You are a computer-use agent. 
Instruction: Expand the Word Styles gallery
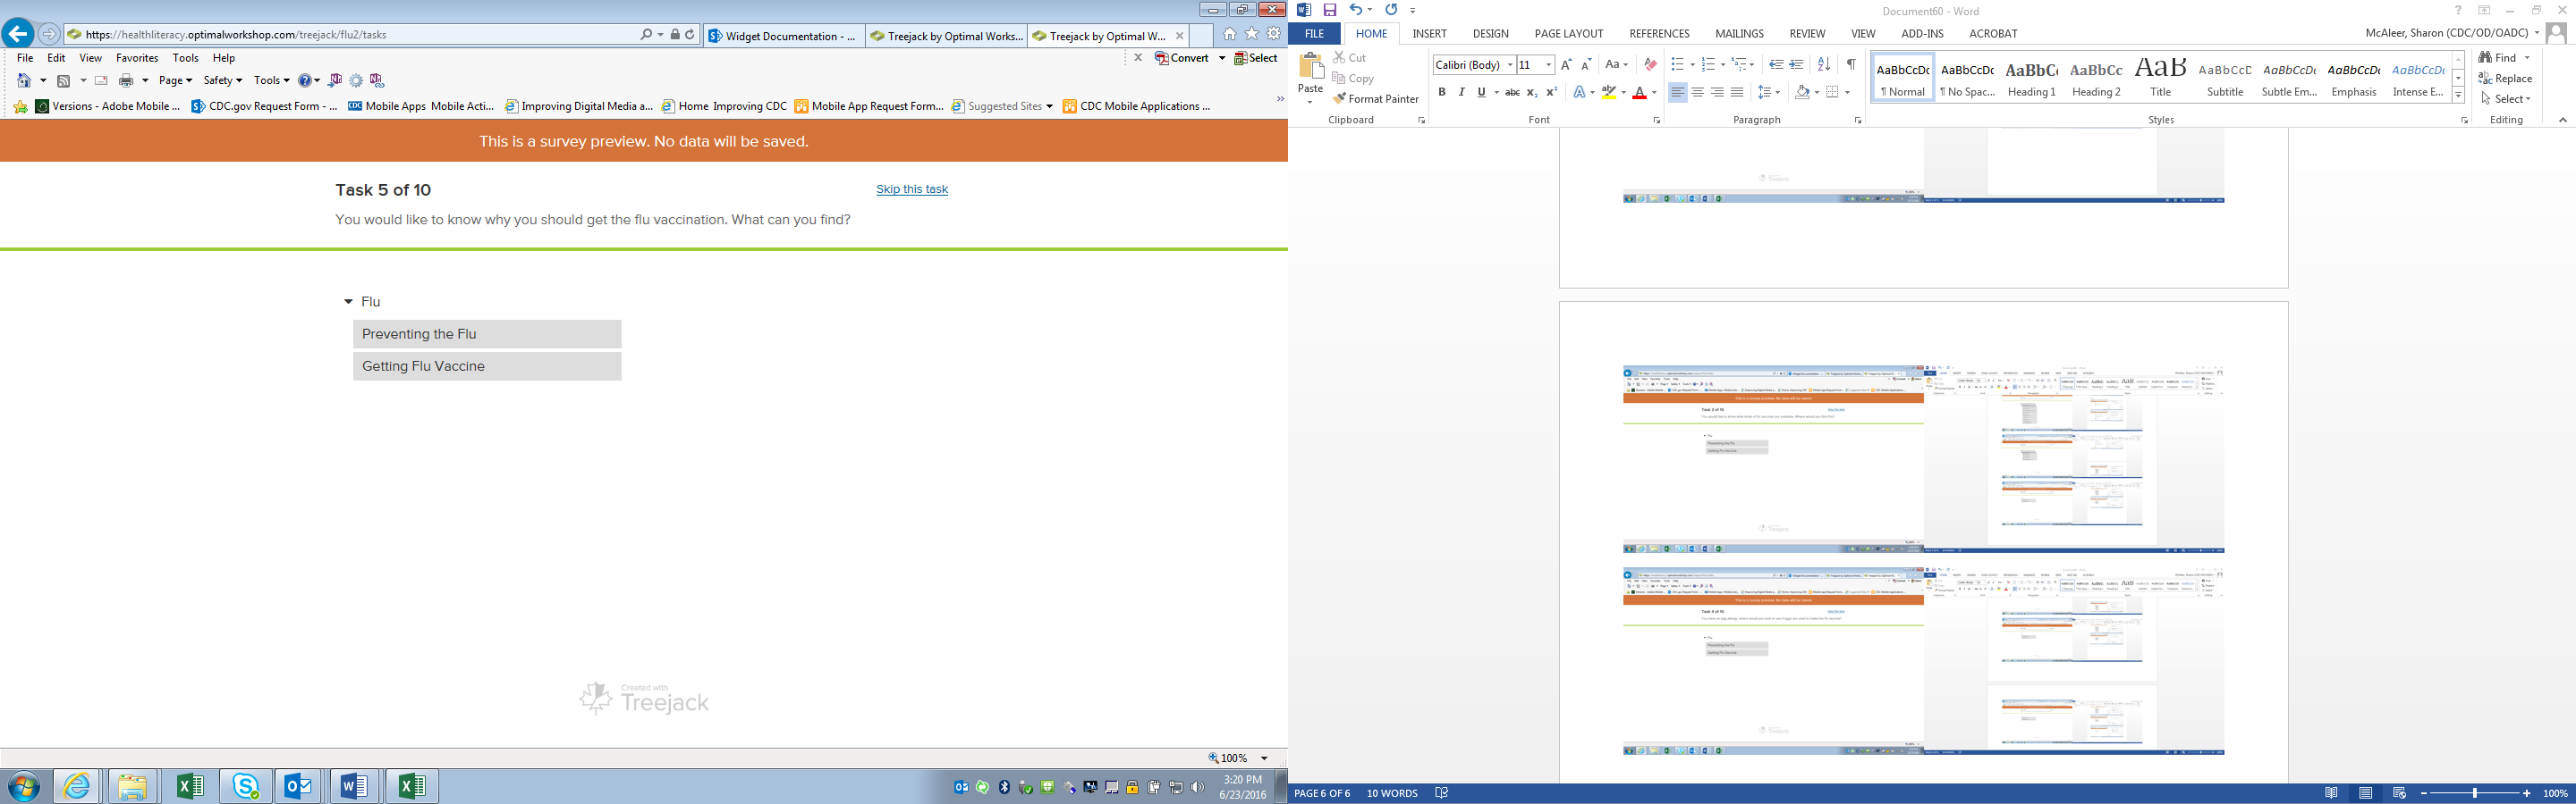pyautogui.click(x=2458, y=96)
